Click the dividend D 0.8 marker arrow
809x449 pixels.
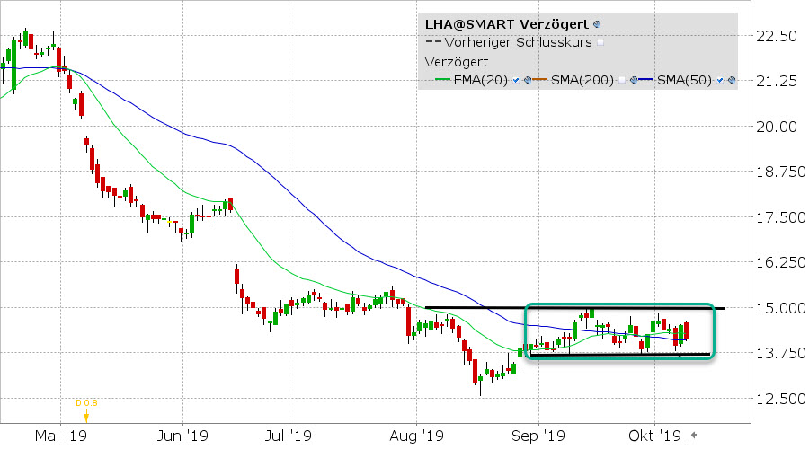tap(86, 417)
